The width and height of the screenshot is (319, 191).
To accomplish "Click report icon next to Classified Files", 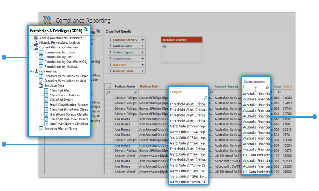I will pyautogui.click(x=46, y=91).
